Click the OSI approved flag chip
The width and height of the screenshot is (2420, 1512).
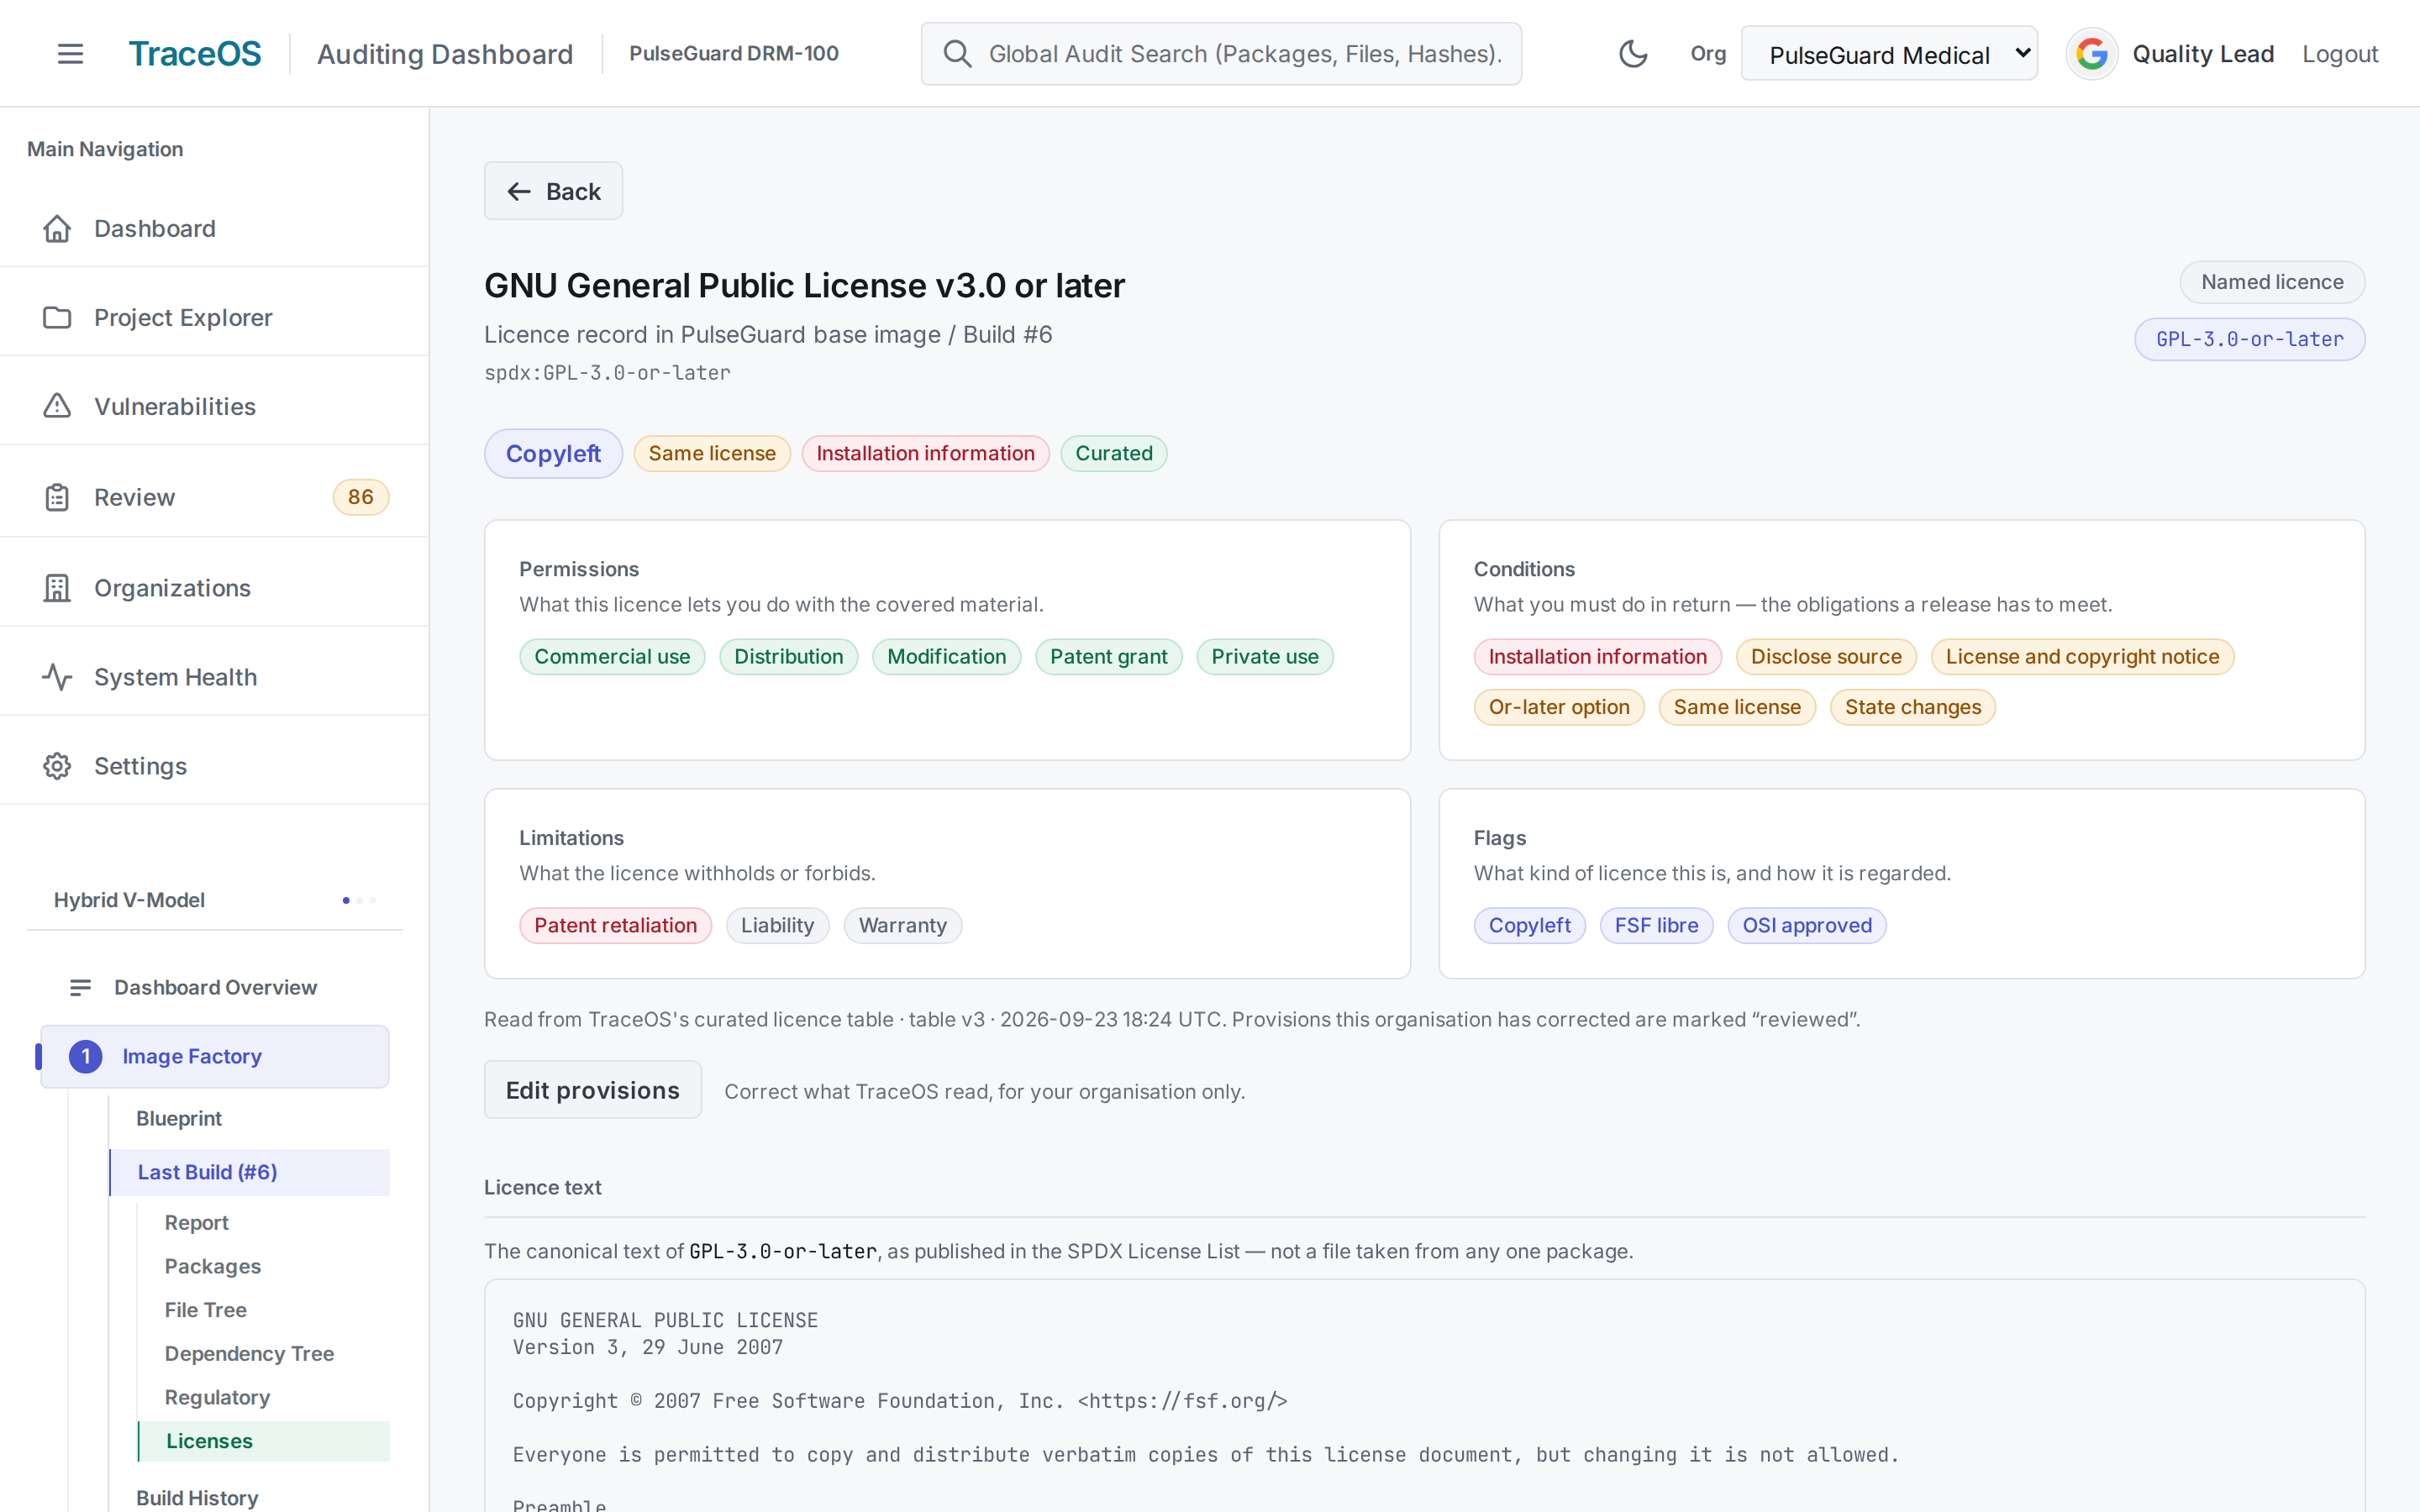(1807, 926)
